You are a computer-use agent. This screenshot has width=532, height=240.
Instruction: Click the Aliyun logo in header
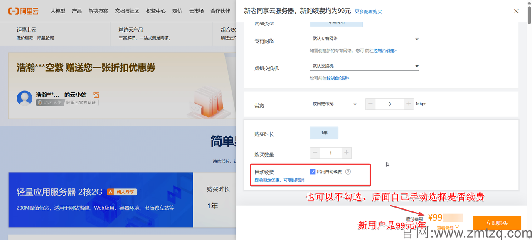click(x=24, y=11)
